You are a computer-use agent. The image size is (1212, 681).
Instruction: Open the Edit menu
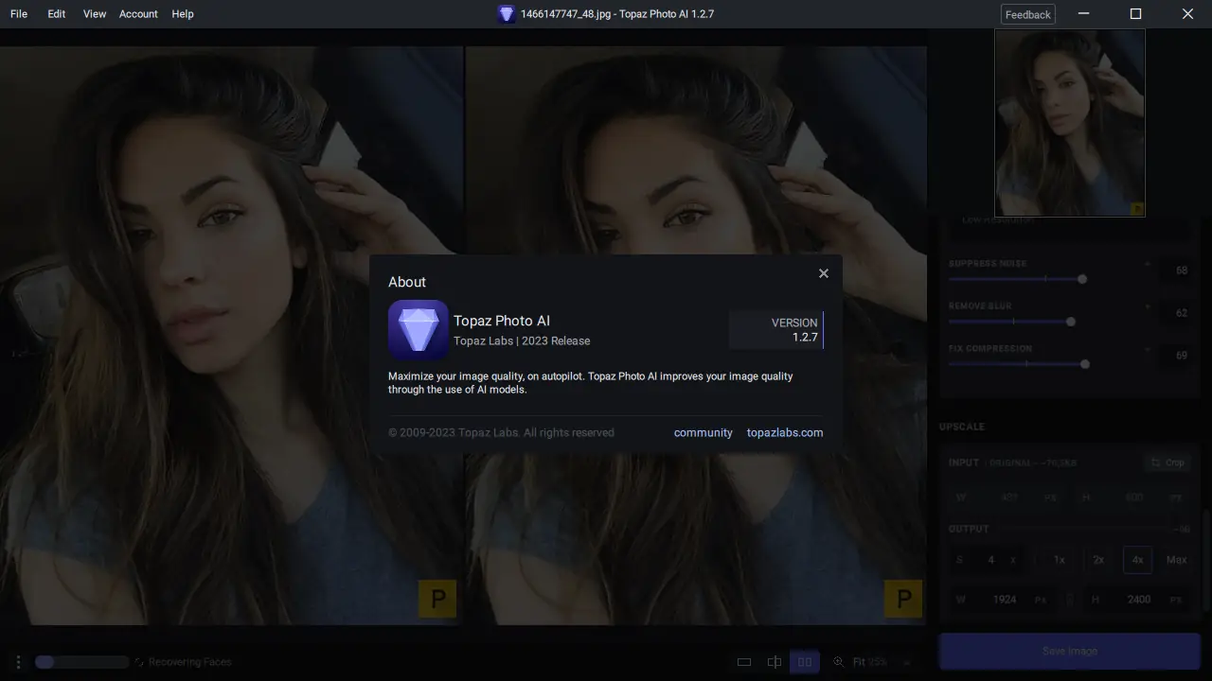[57, 14]
